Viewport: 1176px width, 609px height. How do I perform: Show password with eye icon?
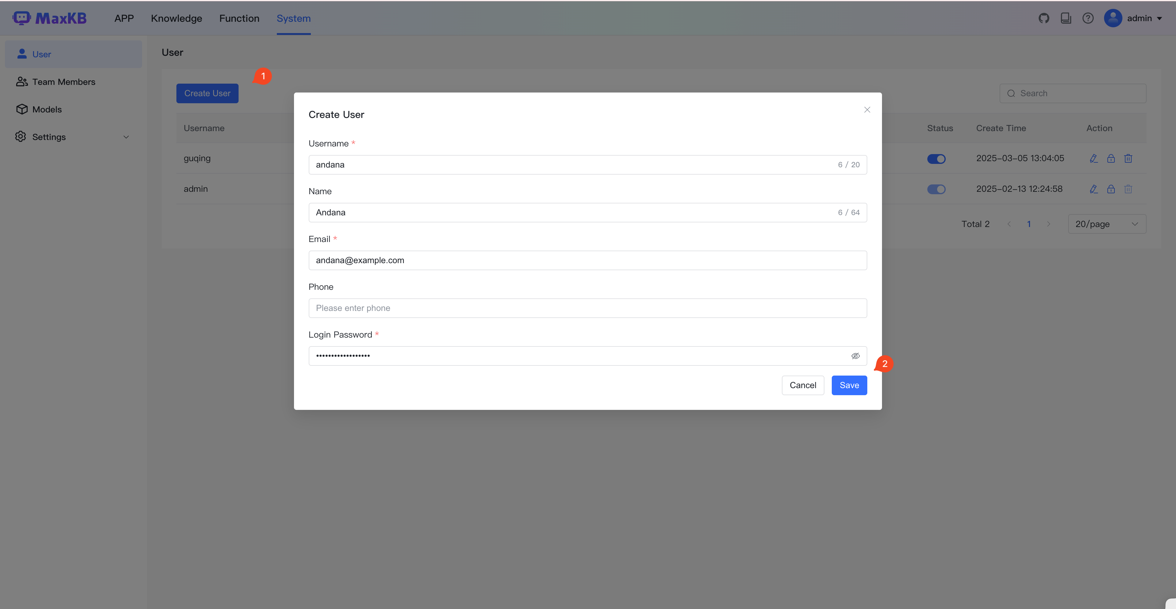tap(856, 356)
